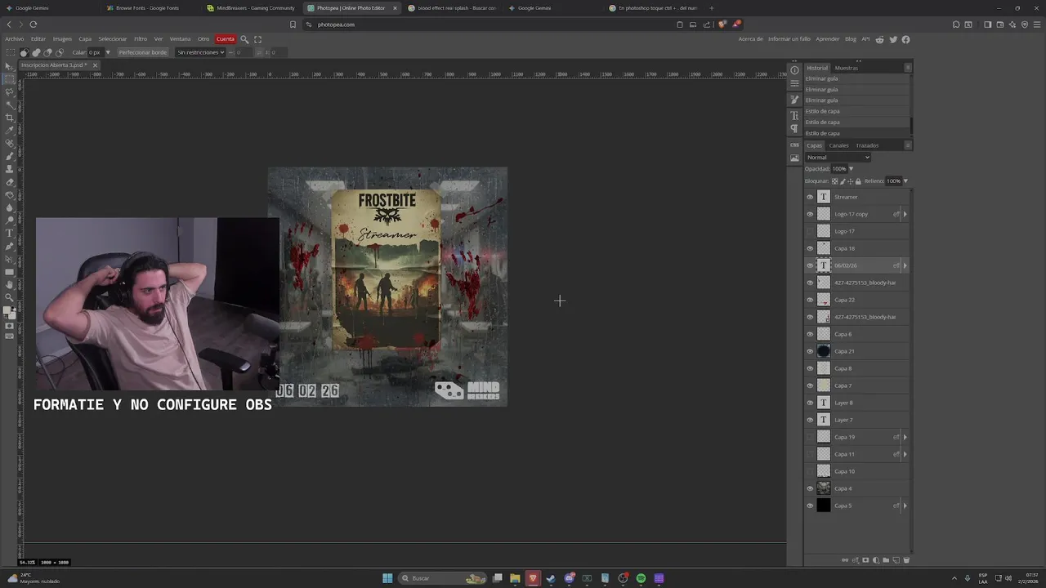Add a new layer using the footer icon
This screenshot has width=1046, height=588.
pos(896,560)
